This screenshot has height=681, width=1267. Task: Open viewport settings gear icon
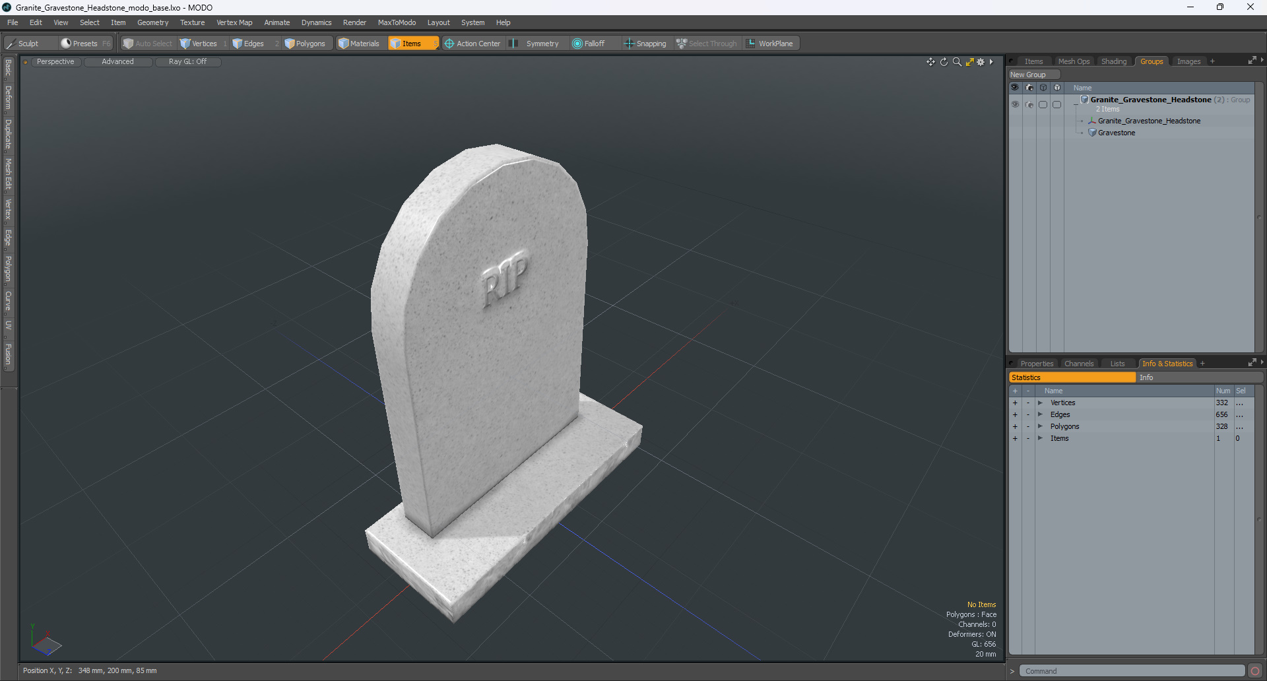981,62
